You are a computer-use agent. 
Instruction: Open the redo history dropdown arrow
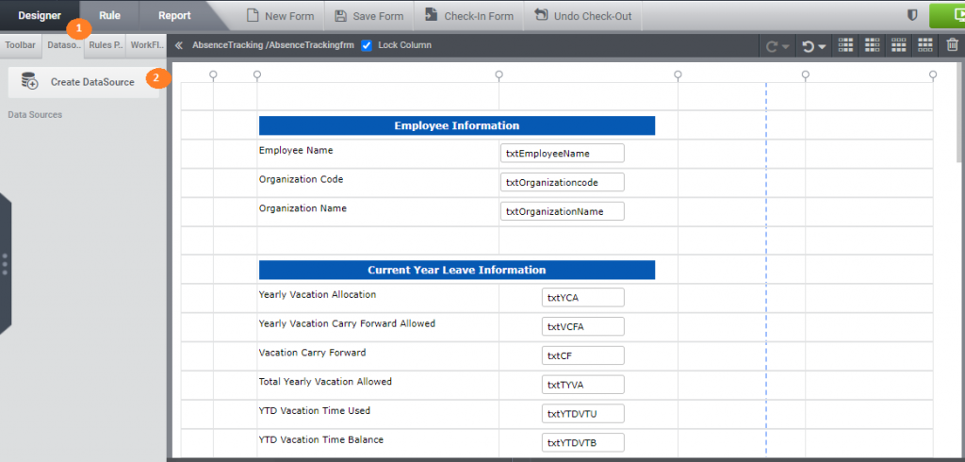(x=787, y=46)
